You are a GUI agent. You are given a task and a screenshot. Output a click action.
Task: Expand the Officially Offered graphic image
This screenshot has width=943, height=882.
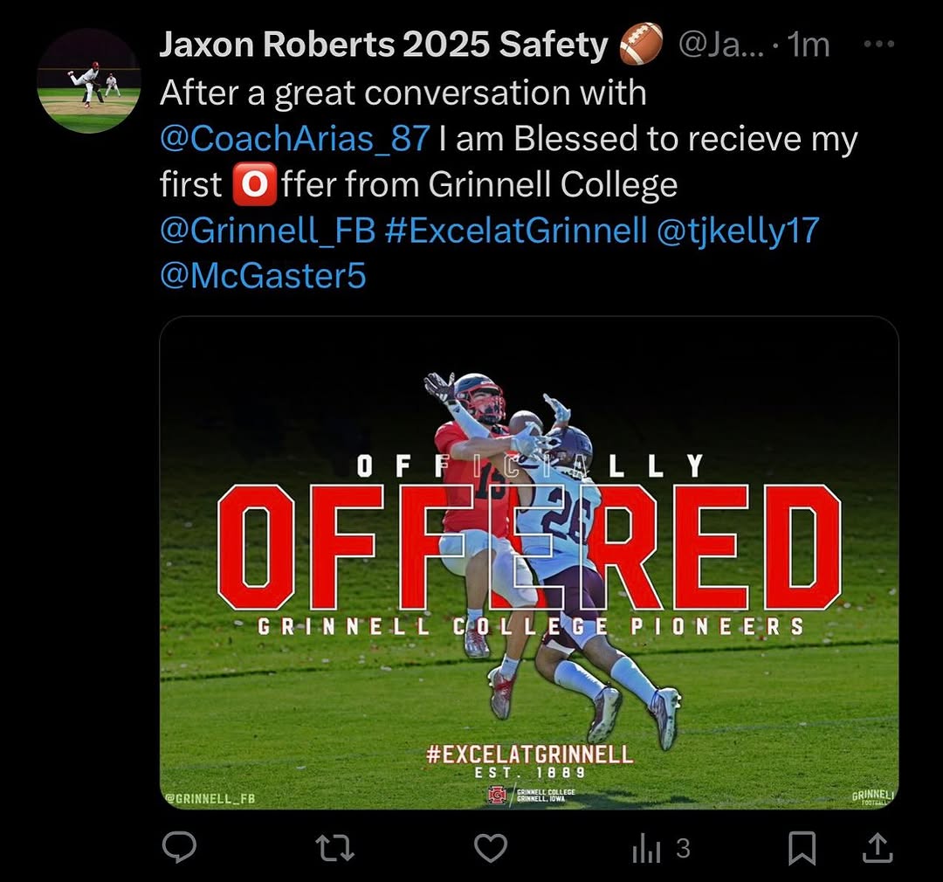coord(529,562)
